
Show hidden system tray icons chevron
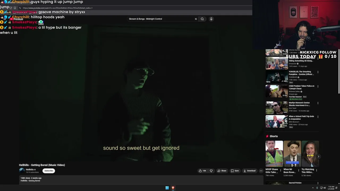click(313, 188)
